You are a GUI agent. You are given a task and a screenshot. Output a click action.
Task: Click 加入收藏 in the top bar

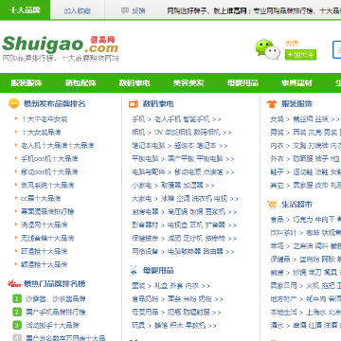tap(78, 10)
